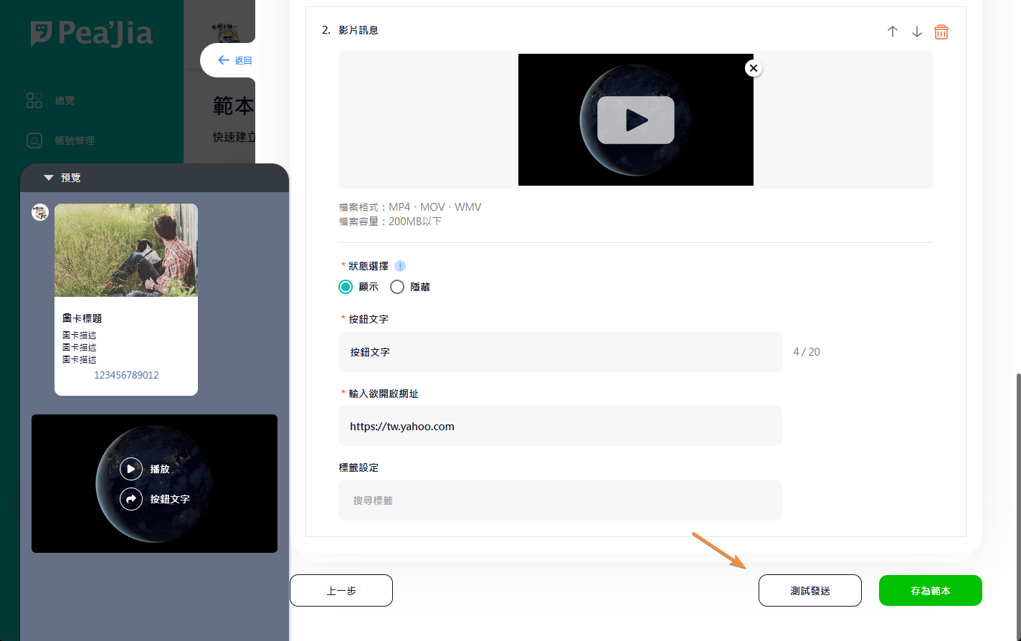
Task: Select the 顯示 radio option
Action: (346, 287)
